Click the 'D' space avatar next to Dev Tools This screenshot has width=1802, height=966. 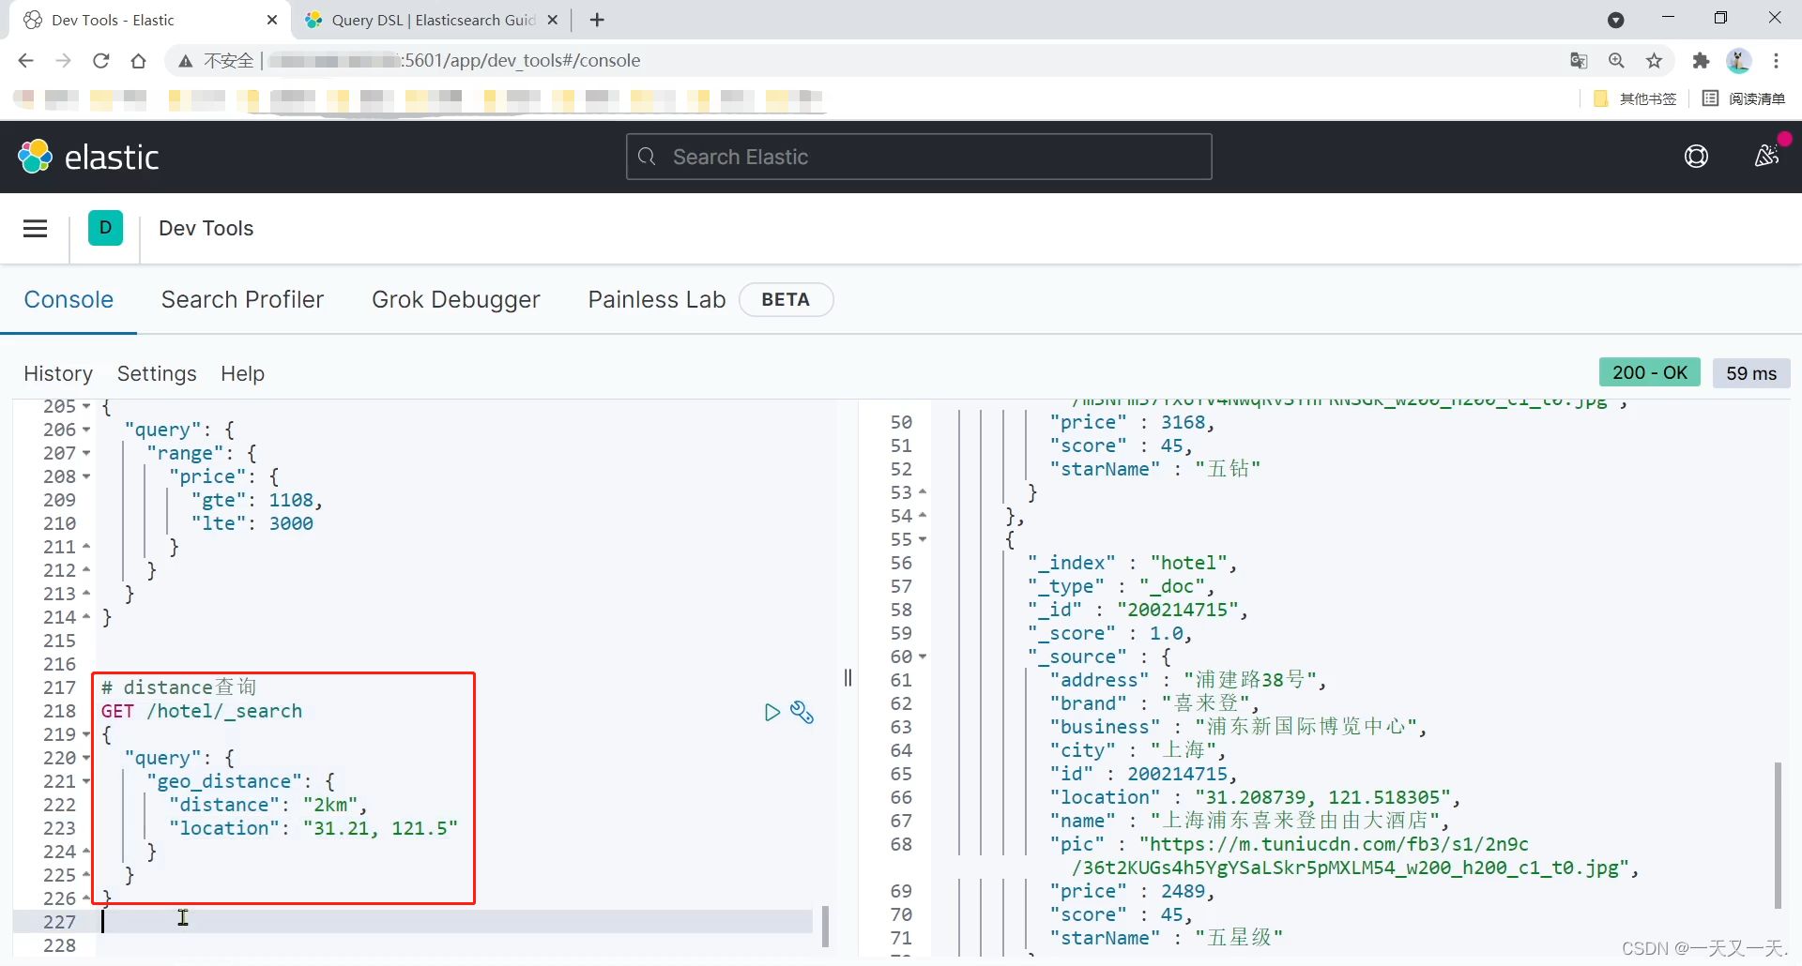pyautogui.click(x=105, y=227)
